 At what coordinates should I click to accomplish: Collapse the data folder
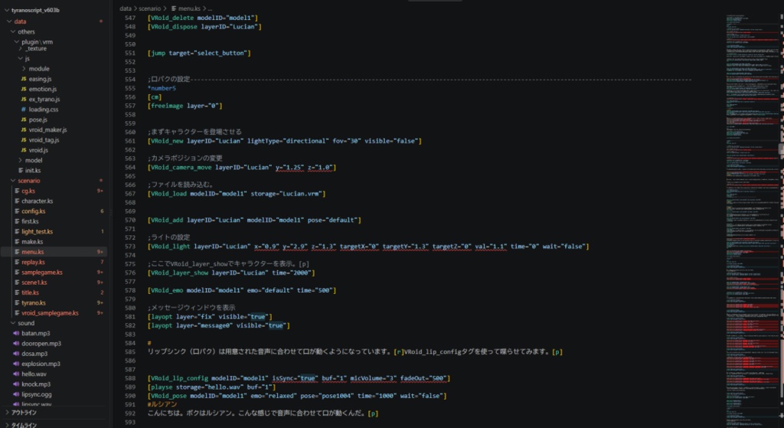(x=9, y=21)
